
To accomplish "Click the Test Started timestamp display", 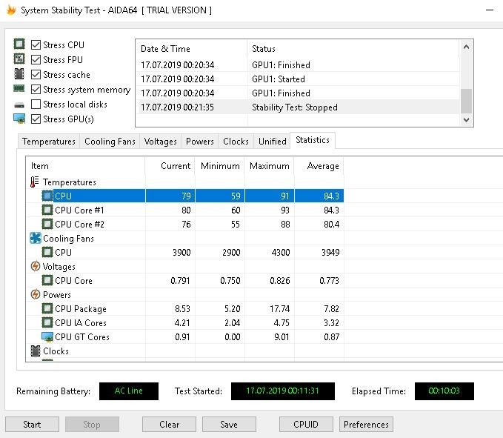I will pos(283,391).
